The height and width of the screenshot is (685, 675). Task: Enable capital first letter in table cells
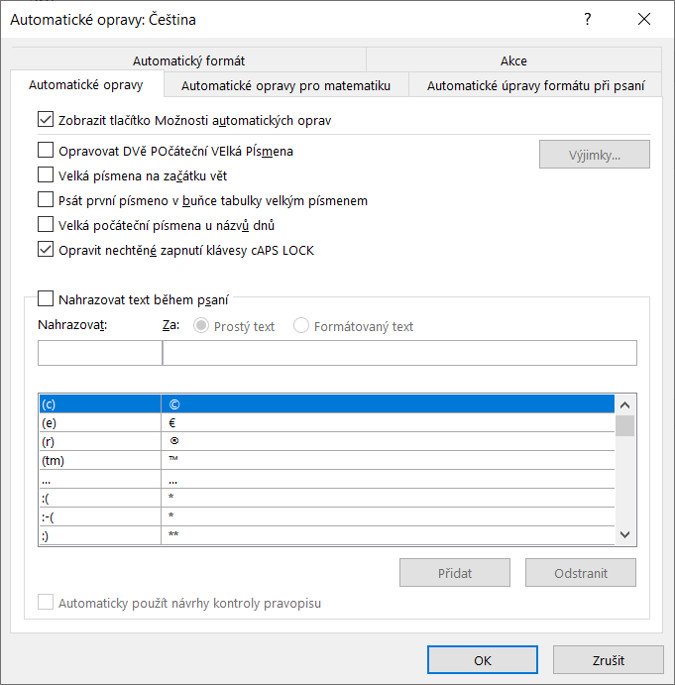coord(46,200)
